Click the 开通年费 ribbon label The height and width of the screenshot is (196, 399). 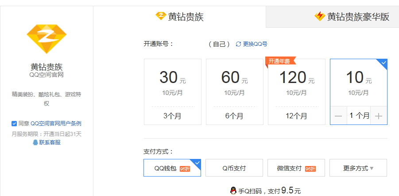(281, 61)
